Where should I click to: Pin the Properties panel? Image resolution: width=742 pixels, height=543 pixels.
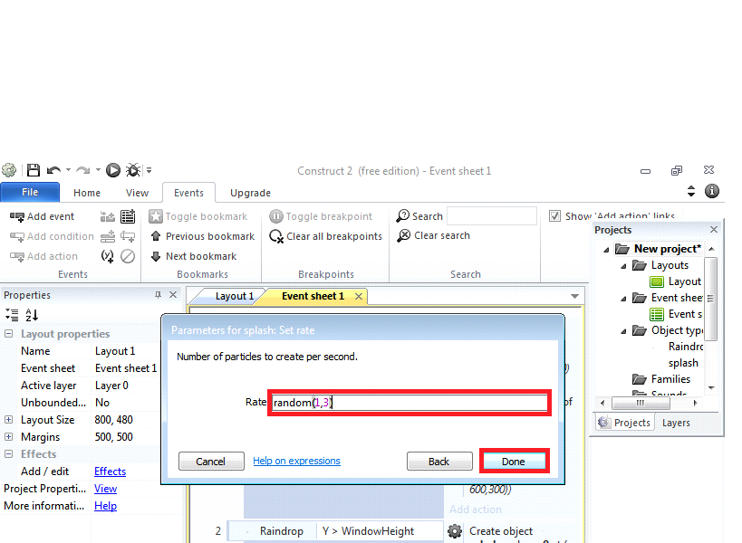point(158,295)
